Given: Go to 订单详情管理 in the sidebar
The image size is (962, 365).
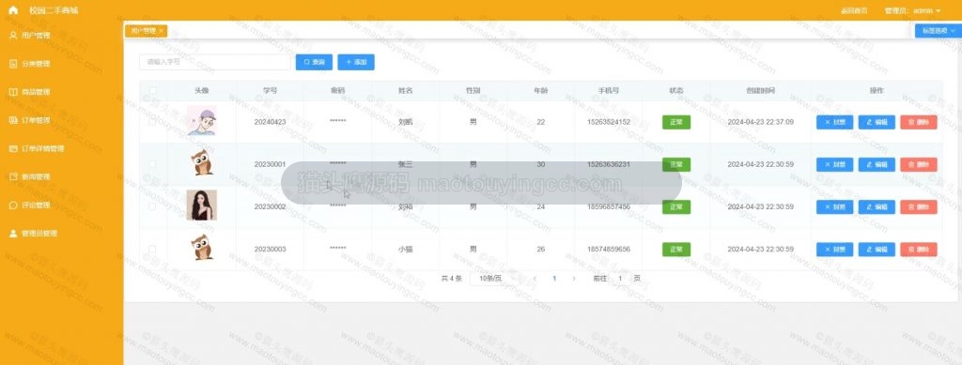Looking at the screenshot, I should click(x=42, y=148).
